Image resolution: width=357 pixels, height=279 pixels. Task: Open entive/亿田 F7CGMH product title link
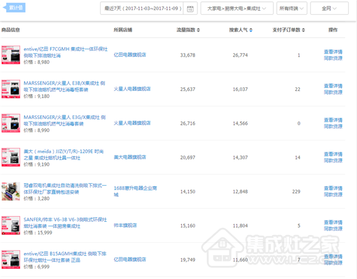[65, 52]
